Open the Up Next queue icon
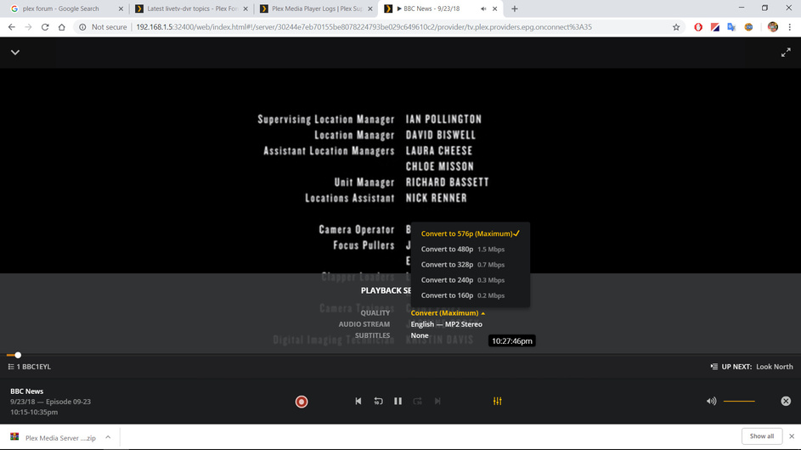The height and width of the screenshot is (450, 801). coord(714,367)
